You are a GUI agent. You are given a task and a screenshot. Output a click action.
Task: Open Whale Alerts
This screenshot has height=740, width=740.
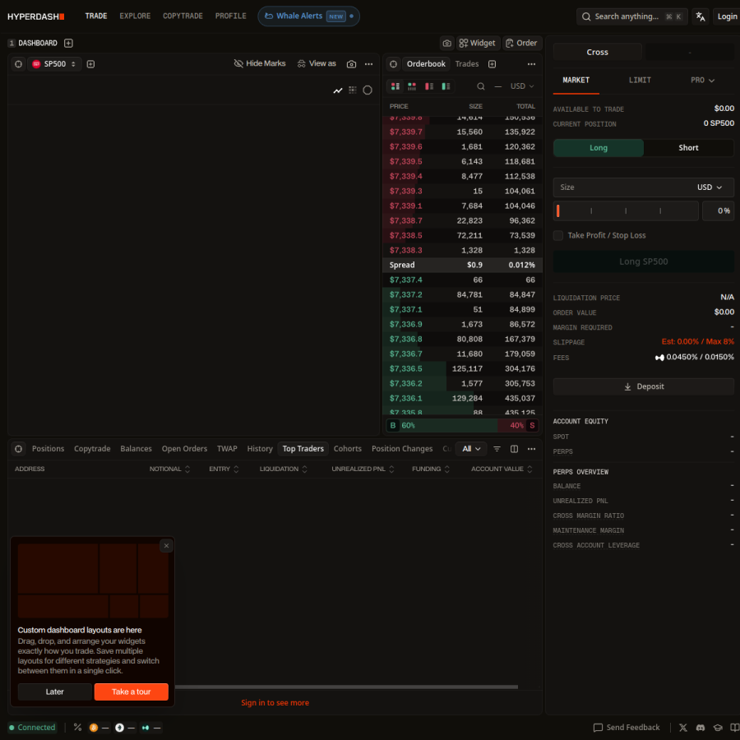(x=308, y=16)
